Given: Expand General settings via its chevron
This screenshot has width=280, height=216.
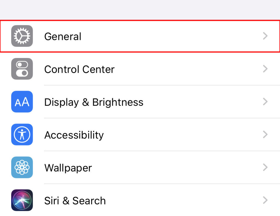Looking at the screenshot, I should pos(265,36).
